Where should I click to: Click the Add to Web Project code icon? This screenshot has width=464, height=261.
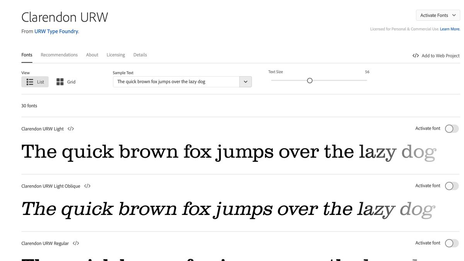point(415,55)
